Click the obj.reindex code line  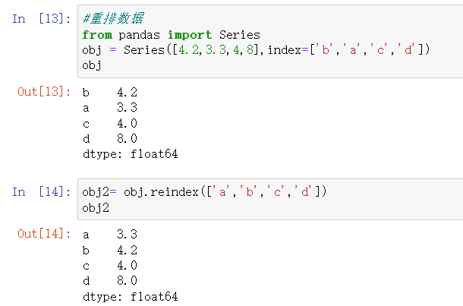pos(203,191)
